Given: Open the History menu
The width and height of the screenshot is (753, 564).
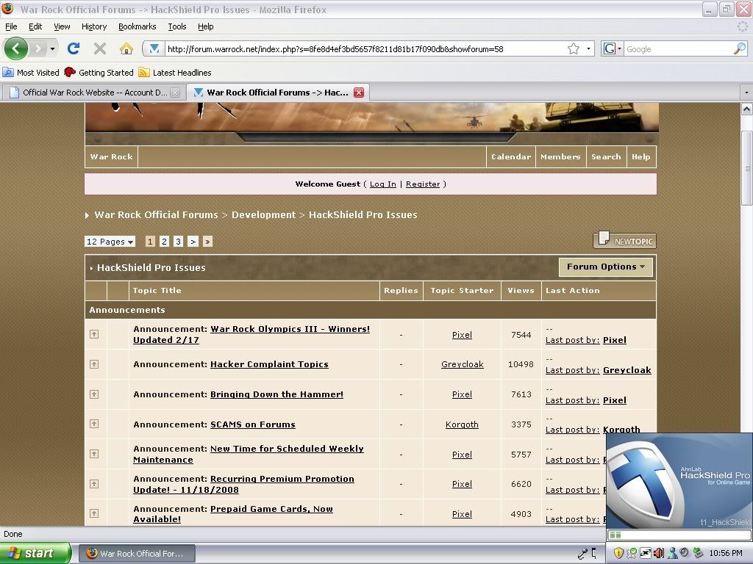Looking at the screenshot, I should 93,26.
